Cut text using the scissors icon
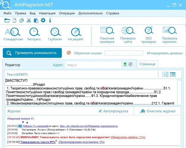The height and width of the screenshot is (148, 186). pyautogui.click(x=29, y=20)
